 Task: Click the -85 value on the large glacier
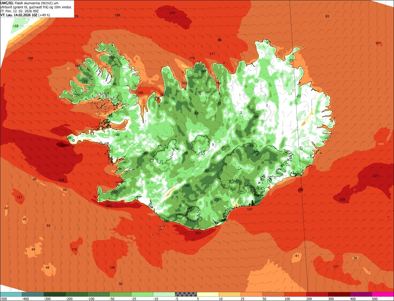pyautogui.click(x=251, y=145)
